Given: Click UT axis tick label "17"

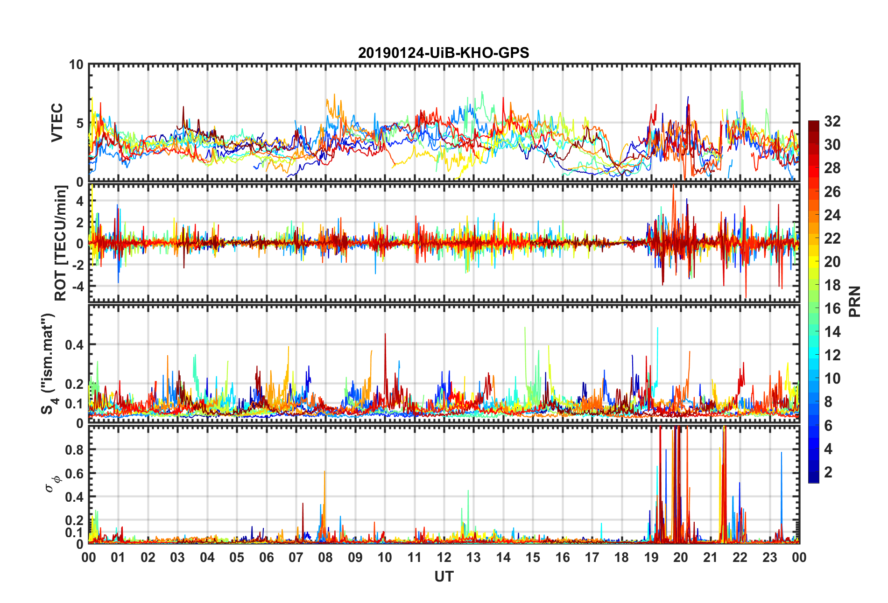Looking at the screenshot, I should (592, 557).
